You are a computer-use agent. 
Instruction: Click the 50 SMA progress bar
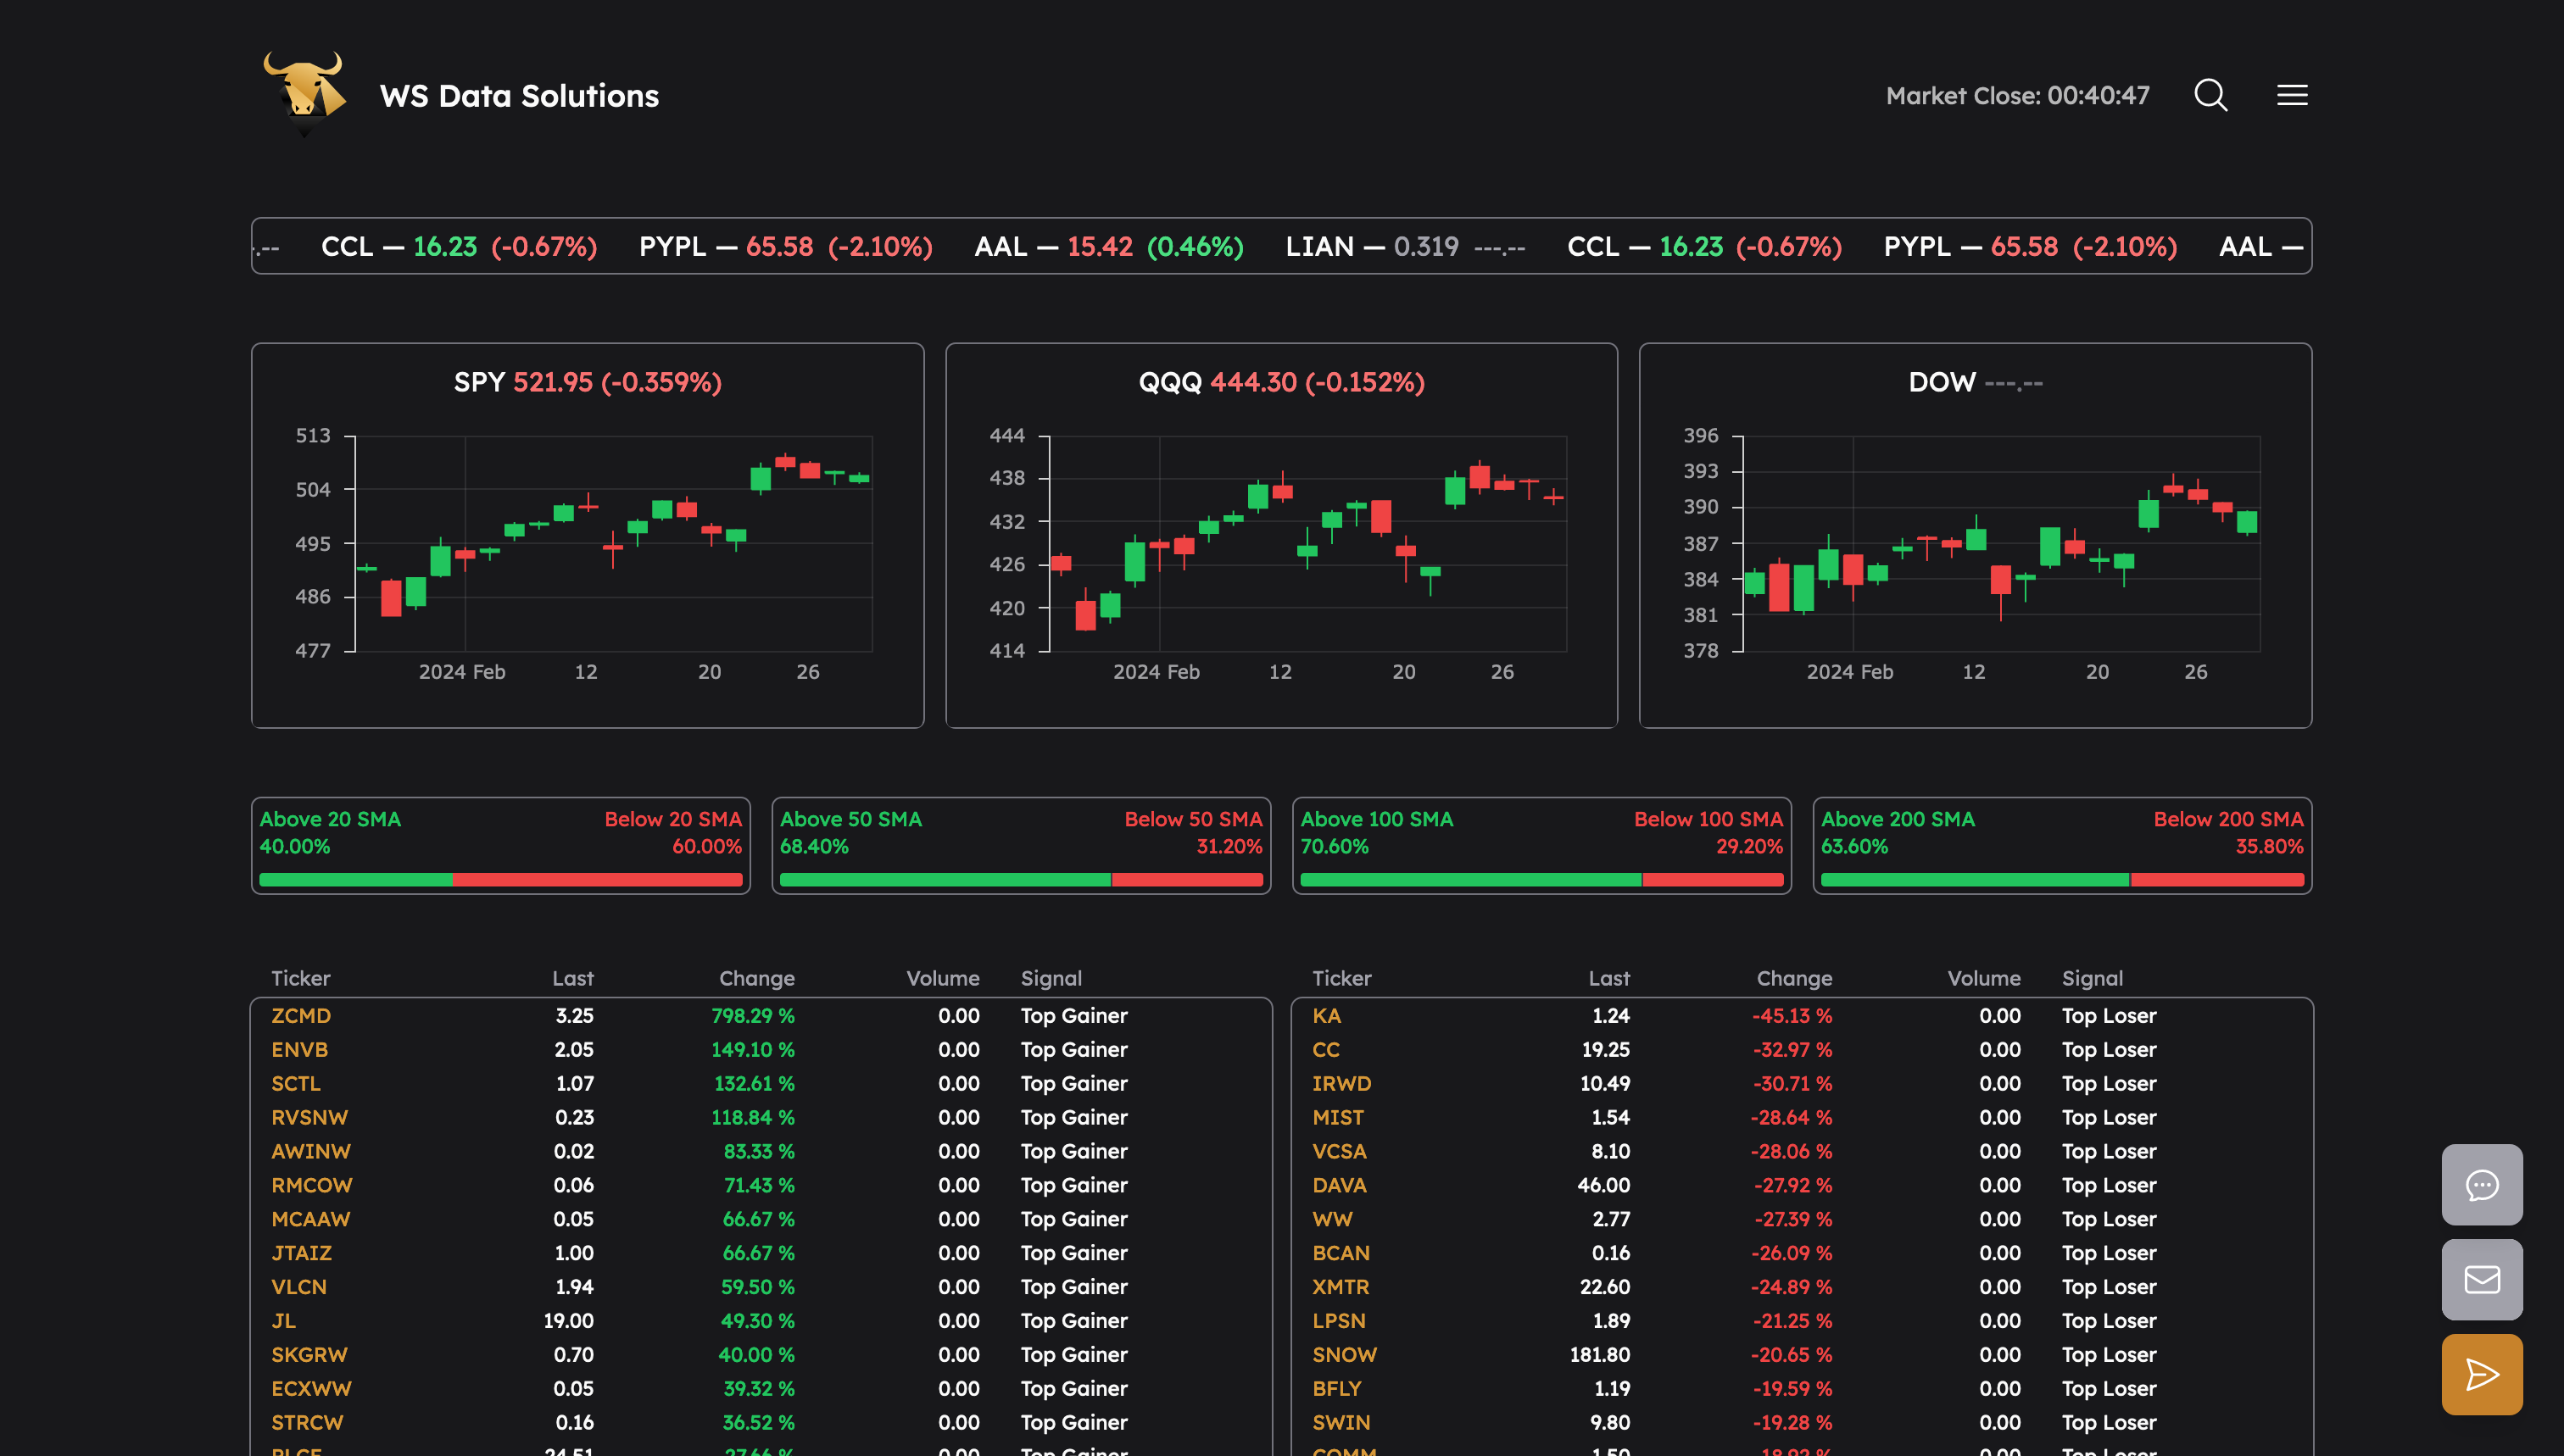[x=1022, y=880]
